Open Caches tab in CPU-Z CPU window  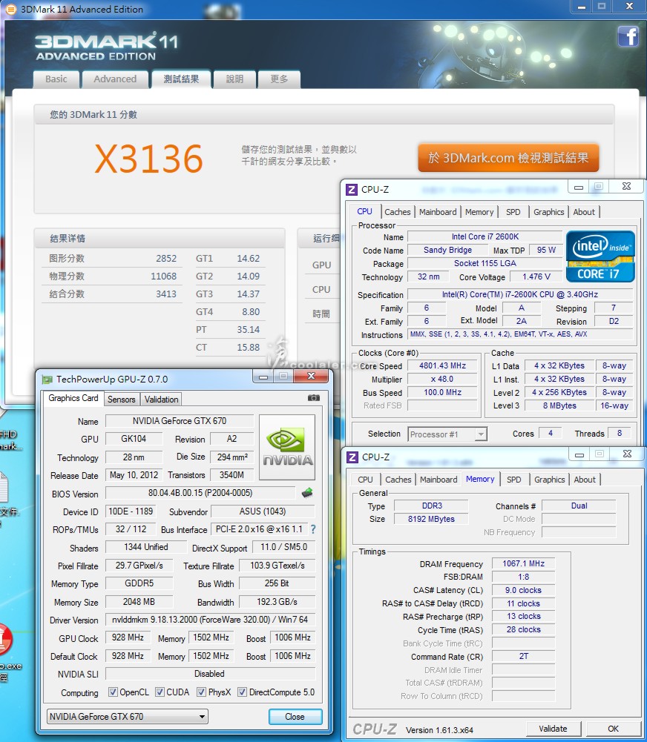pos(398,212)
